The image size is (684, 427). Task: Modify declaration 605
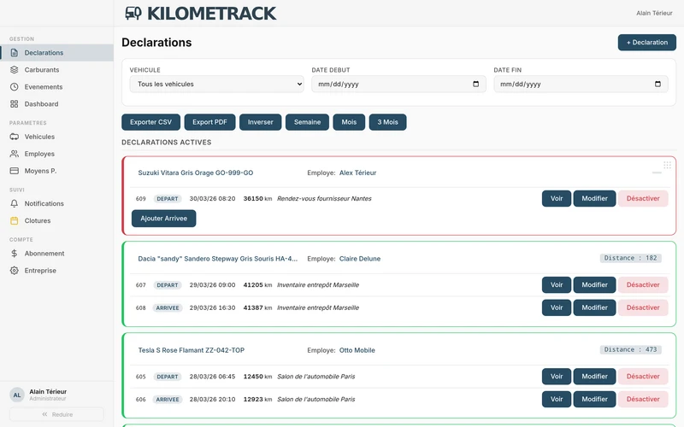594,376
